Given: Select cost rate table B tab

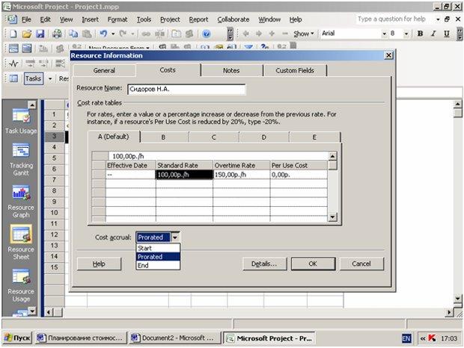Looking at the screenshot, I should [x=163, y=137].
